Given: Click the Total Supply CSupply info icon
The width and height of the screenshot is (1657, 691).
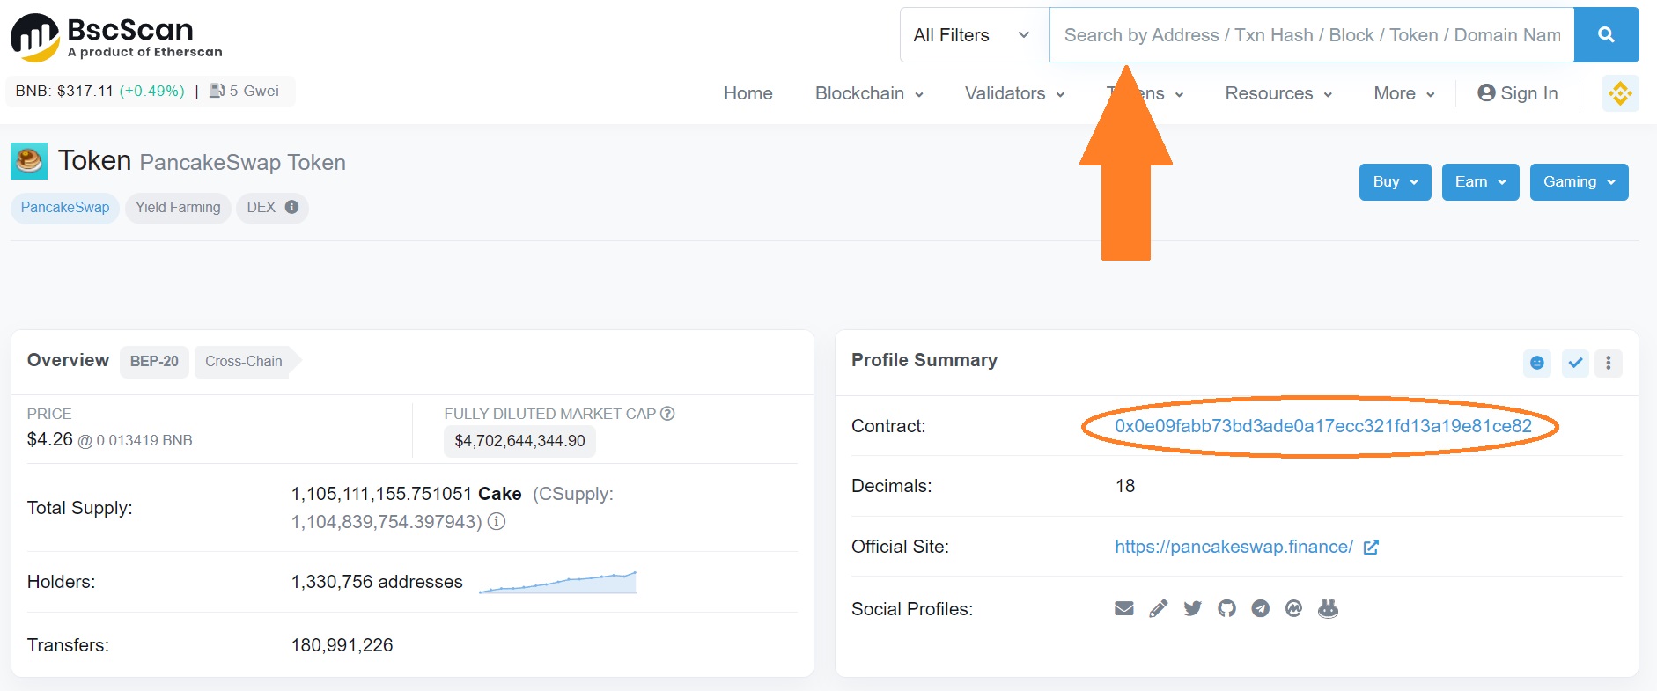Looking at the screenshot, I should [497, 522].
